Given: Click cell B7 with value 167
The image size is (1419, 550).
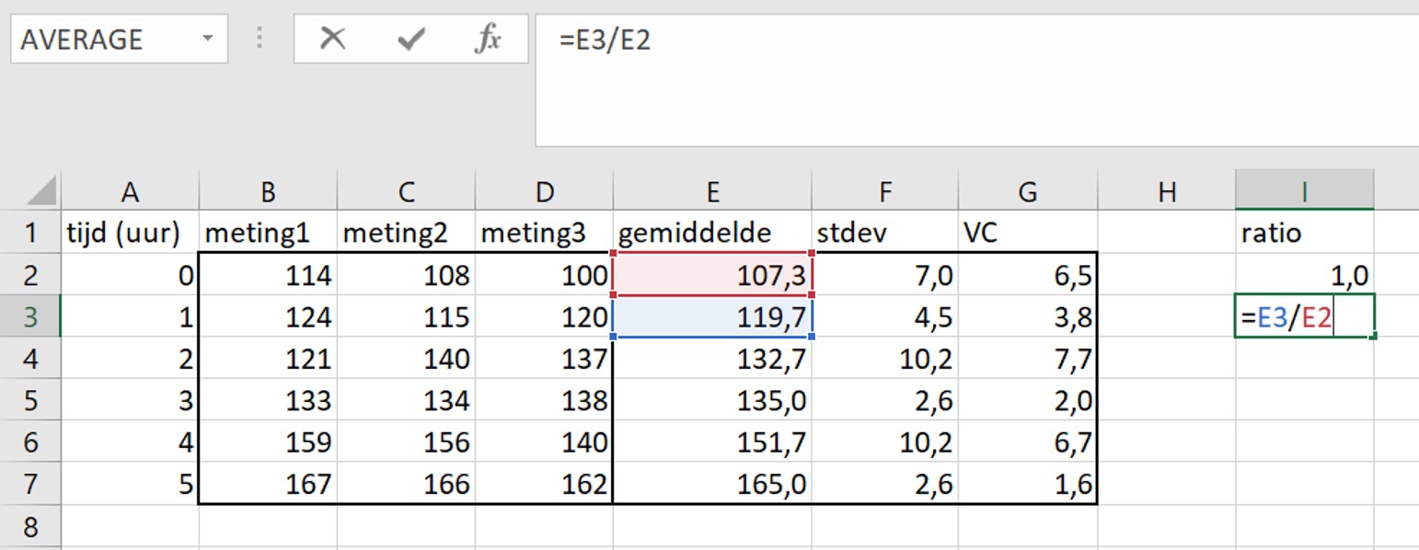Looking at the screenshot, I should coord(268,484).
